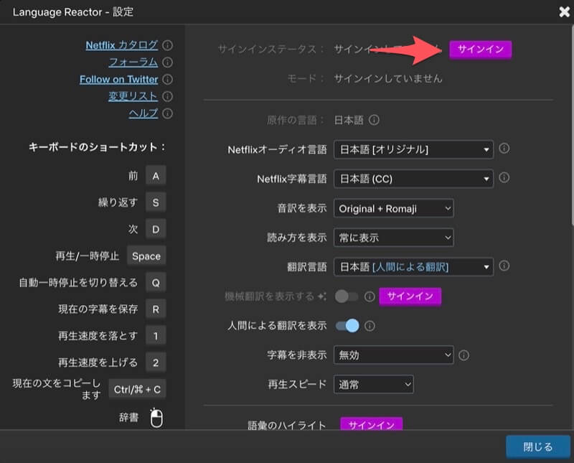Open Netflixオーディオ言語 dropdown
Screen dimensions: 574x463
[413, 149]
